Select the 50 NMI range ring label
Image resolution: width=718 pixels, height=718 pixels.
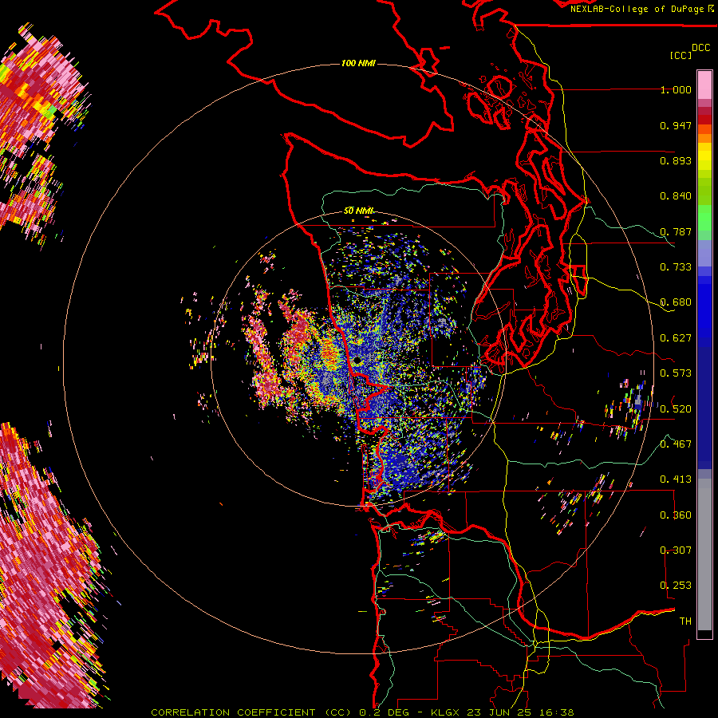point(358,211)
